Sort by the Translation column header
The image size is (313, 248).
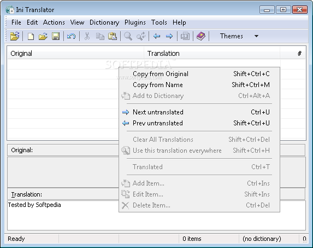click(212, 54)
